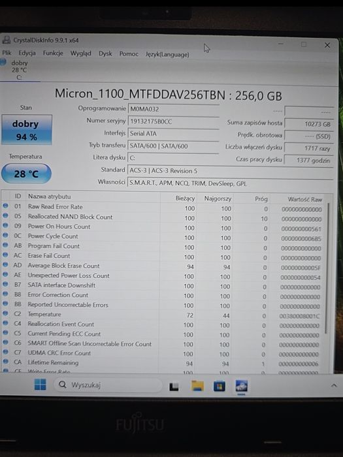Open the Funkcje menu
Viewport: 343px width, 457px height.
click(x=53, y=53)
